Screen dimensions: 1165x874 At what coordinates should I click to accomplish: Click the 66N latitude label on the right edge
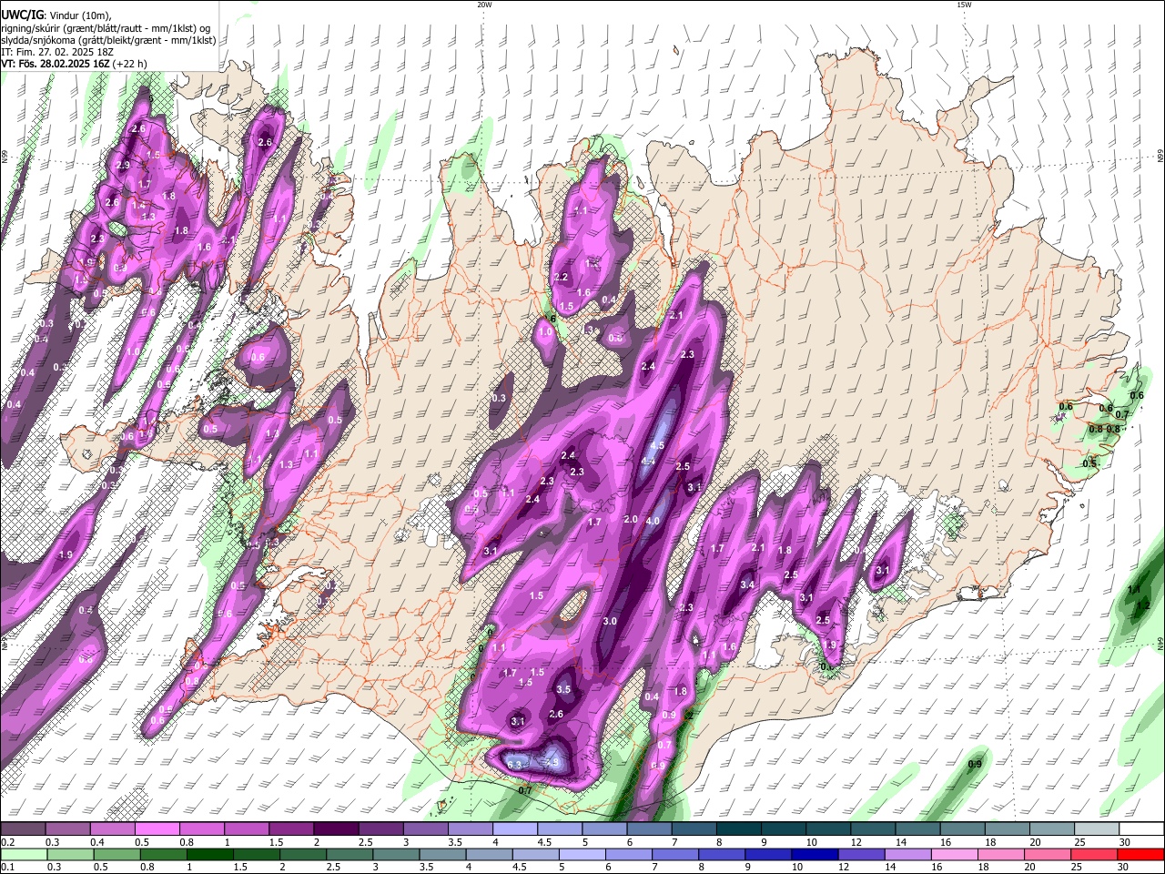1160,157
